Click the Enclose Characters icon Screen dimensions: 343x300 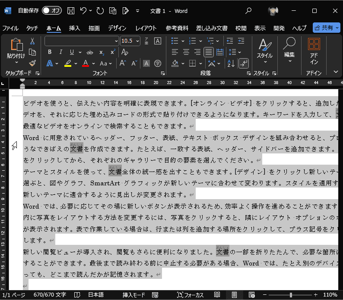[x=158, y=63]
